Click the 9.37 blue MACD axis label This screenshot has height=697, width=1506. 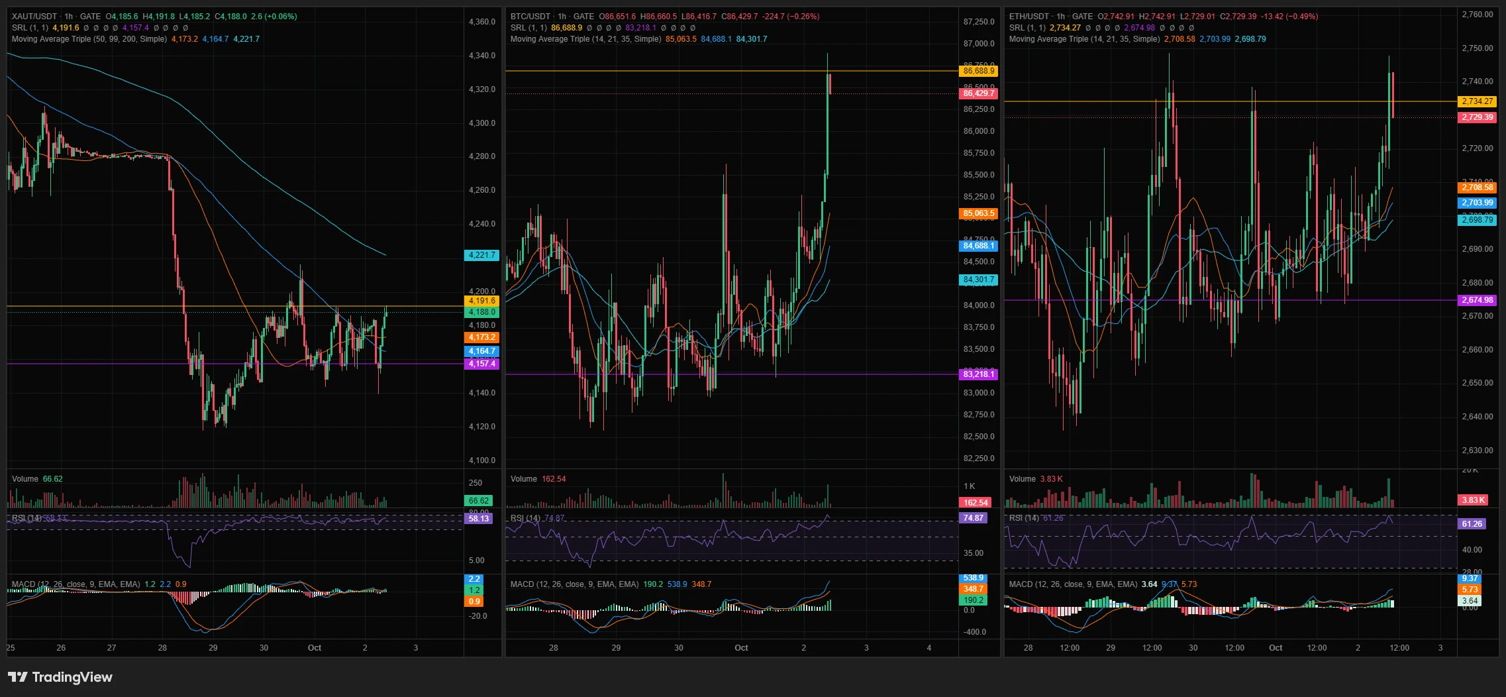pos(1469,578)
